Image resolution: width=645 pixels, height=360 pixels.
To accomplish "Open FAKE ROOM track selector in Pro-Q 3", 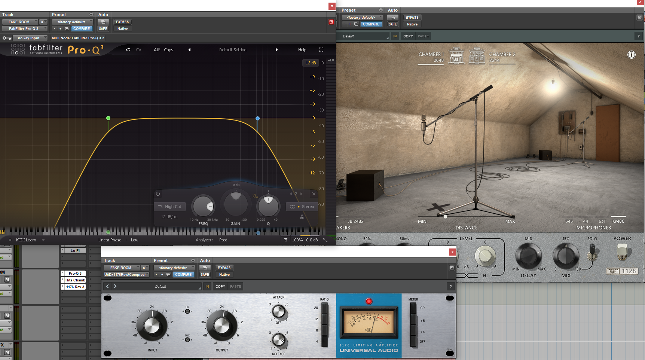I will point(20,22).
